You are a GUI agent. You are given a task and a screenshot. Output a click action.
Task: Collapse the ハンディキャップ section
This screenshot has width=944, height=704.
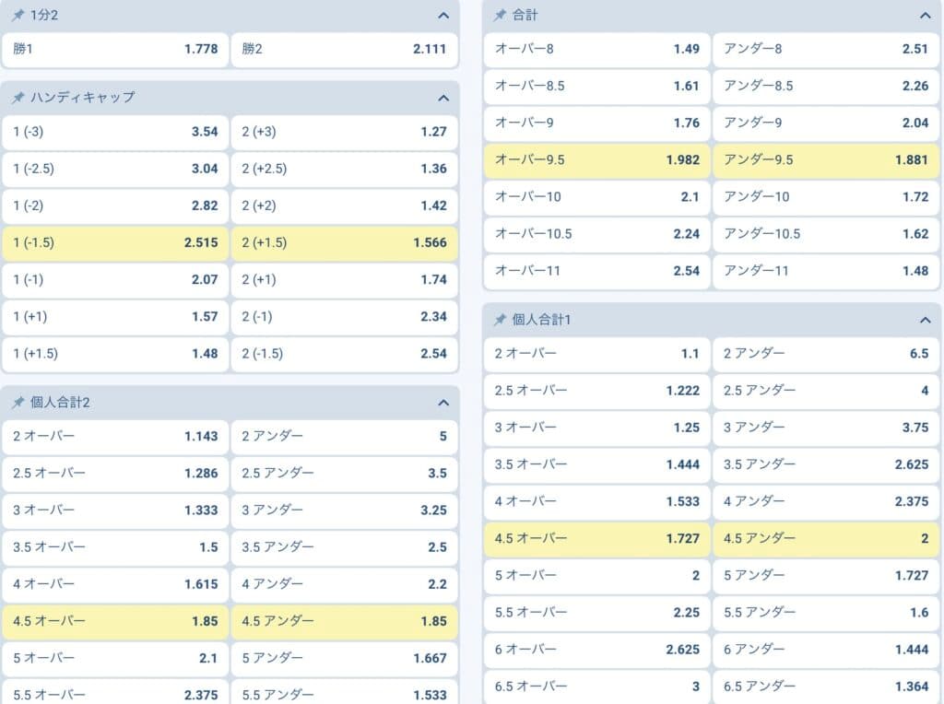(x=443, y=98)
